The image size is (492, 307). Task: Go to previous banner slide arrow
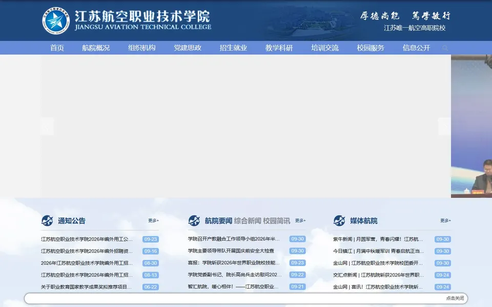47,126
